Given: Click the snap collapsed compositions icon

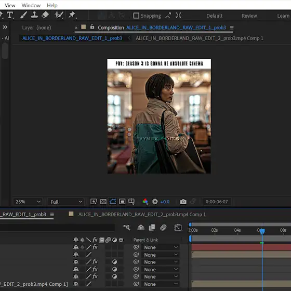Looking at the screenshot, I should (179, 16).
